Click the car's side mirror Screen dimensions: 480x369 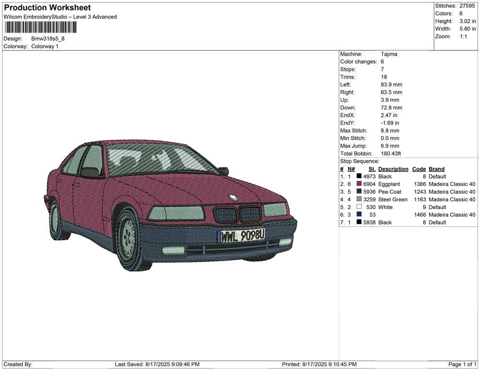[x=90, y=172]
